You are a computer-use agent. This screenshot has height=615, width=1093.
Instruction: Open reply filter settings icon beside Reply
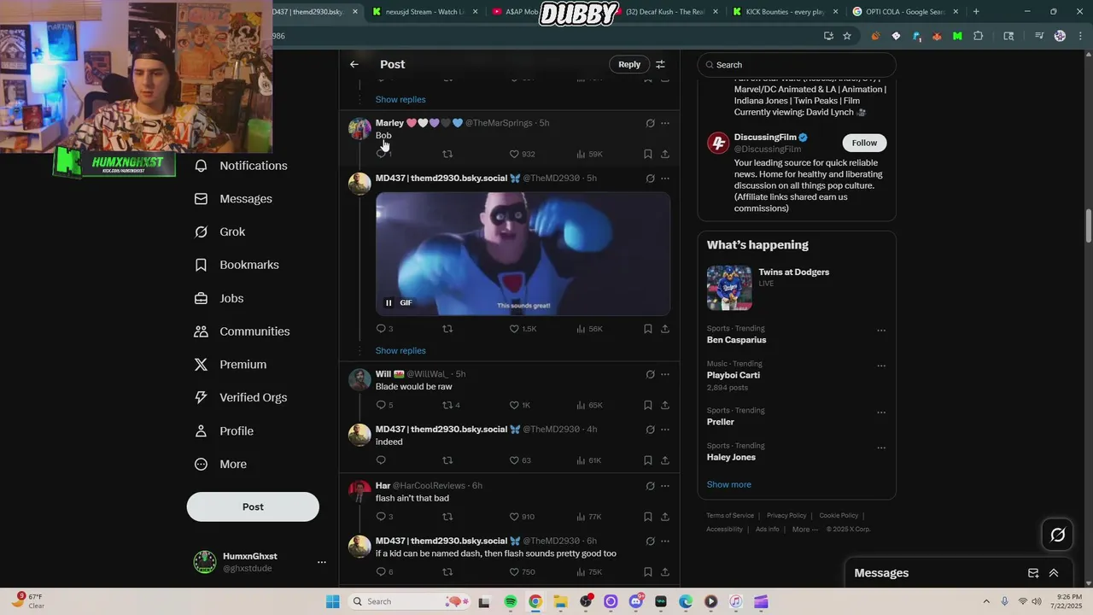point(660,64)
